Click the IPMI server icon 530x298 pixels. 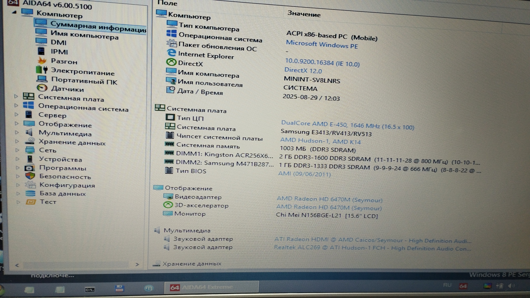tap(41, 51)
